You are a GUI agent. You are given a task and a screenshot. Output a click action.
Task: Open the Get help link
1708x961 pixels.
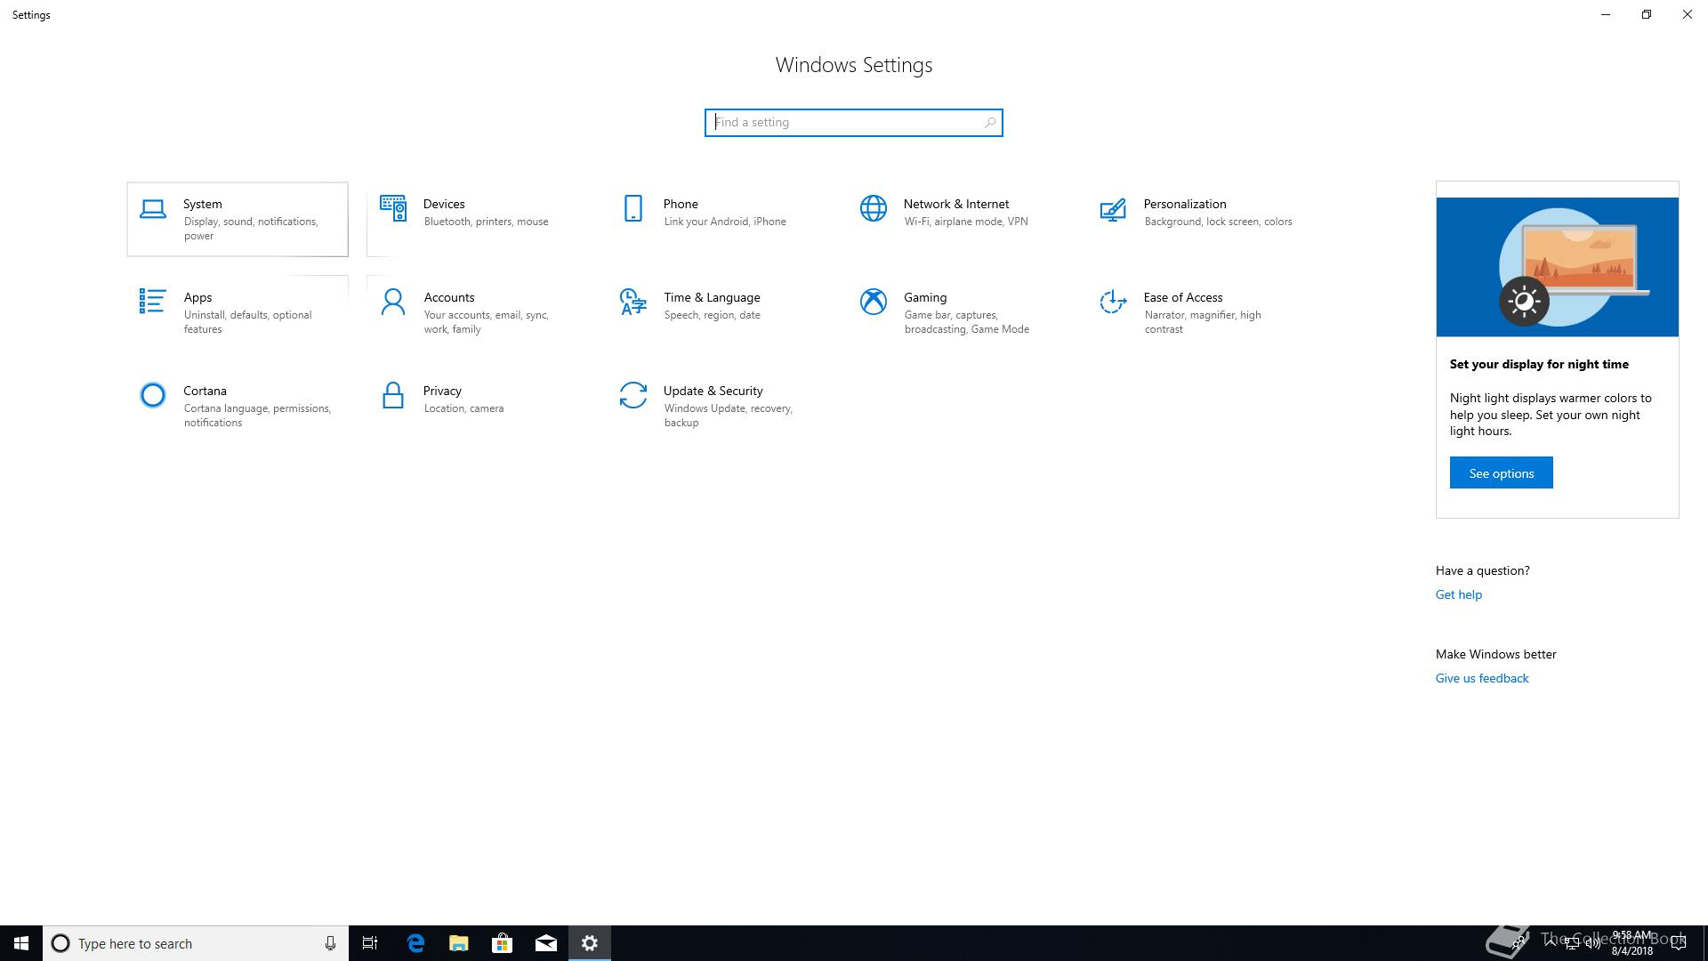click(x=1458, y=594)
